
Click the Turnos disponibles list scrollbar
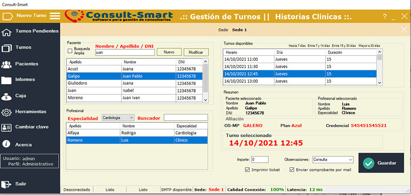click(x=380, y=69)
